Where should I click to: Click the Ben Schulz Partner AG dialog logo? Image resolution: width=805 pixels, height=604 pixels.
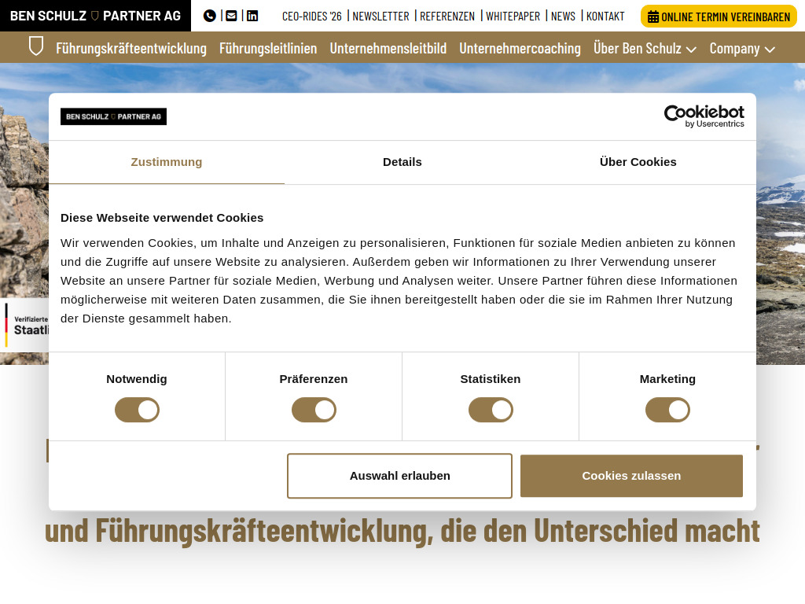click(113, 116)
